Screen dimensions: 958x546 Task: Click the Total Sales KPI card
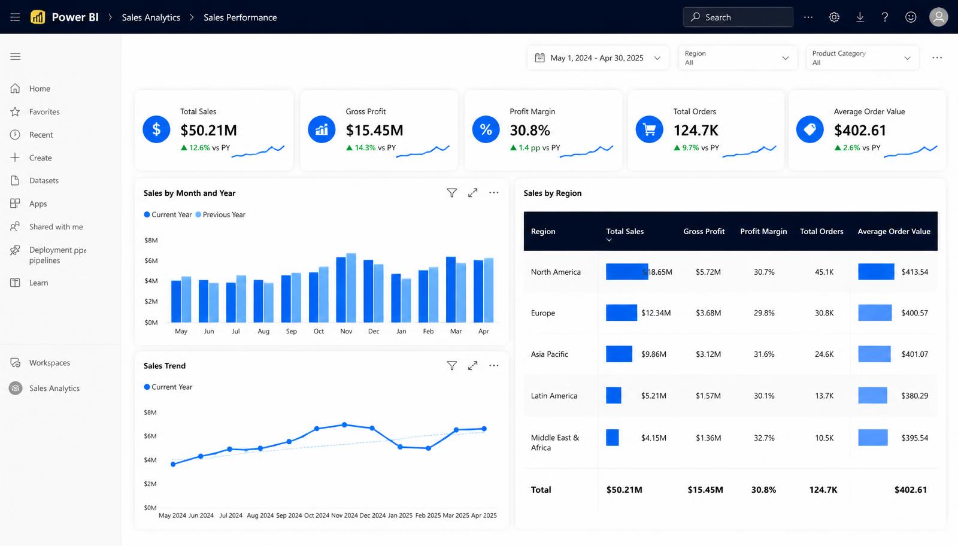(214, 130)
